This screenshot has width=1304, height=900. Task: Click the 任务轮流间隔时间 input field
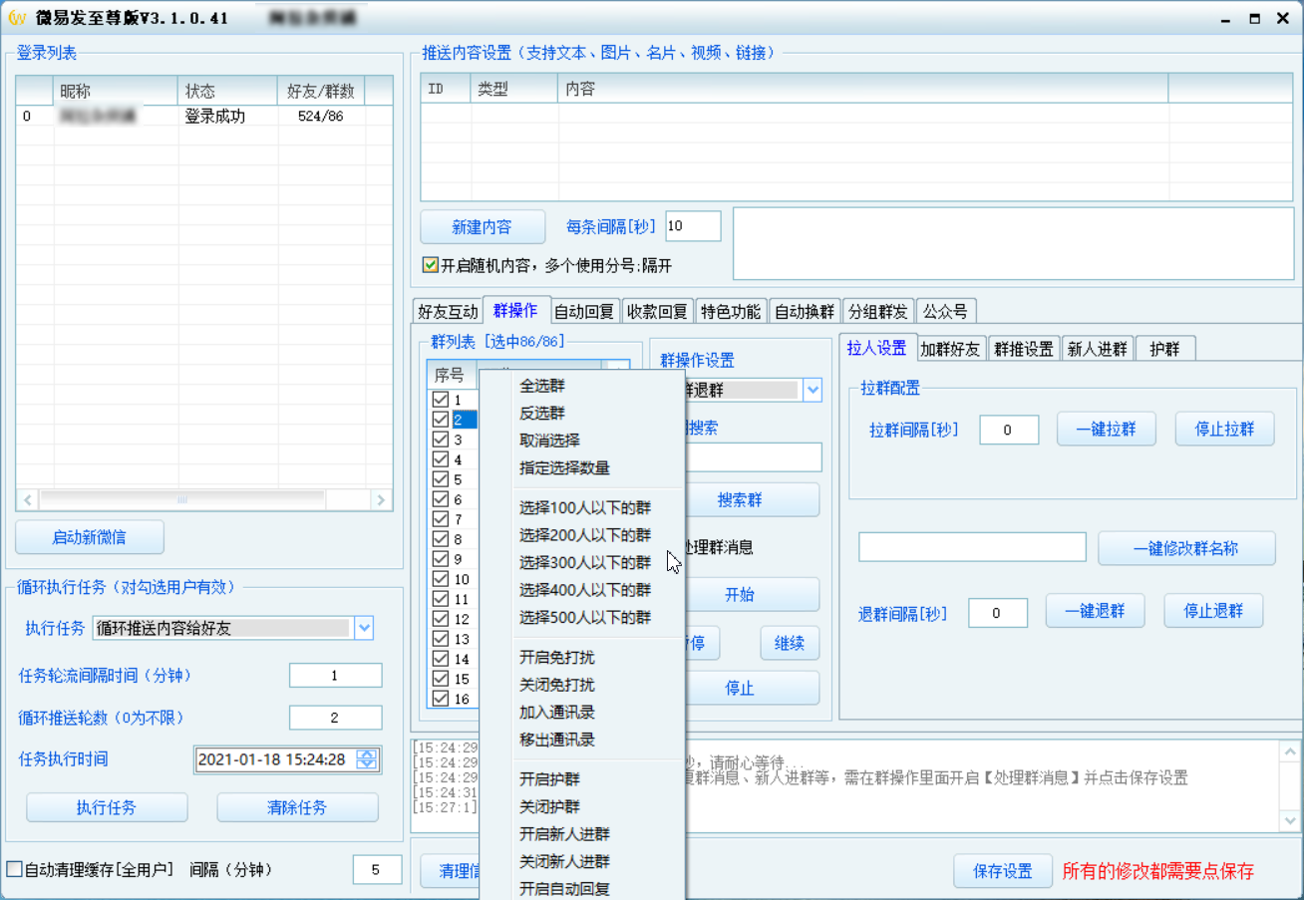(336, 676)
